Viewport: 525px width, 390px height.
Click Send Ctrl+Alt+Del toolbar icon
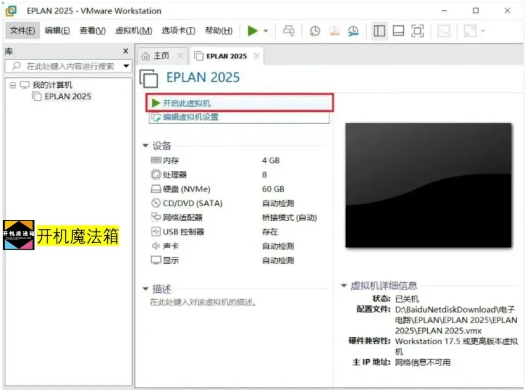coord(289,31)
